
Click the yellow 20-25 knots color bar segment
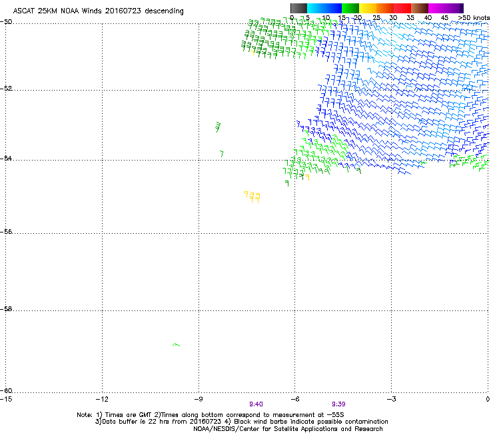pyautogui.click(x=368, y=8)
